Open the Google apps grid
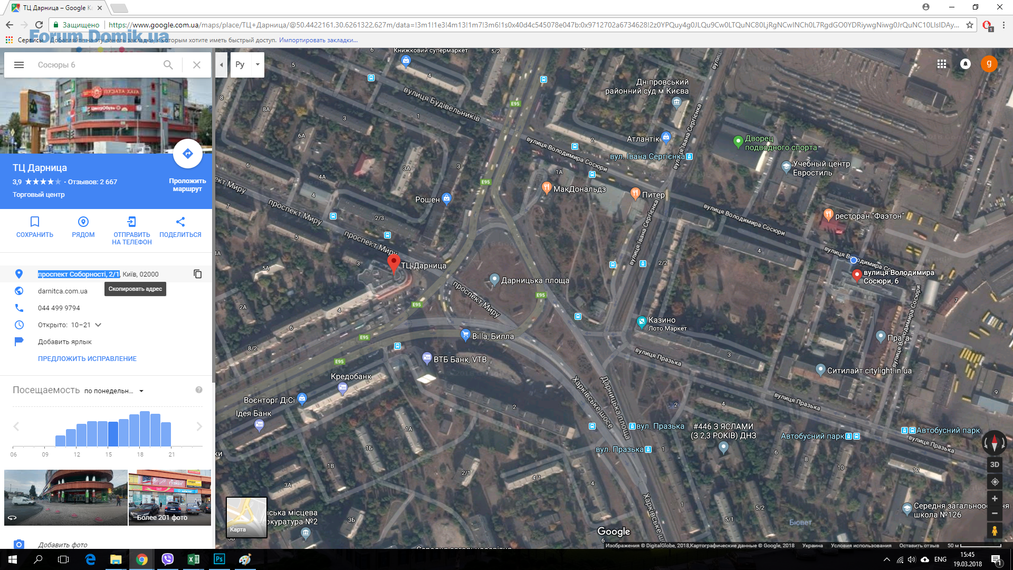Screen dimensions: 1013x570 (942, 64)
